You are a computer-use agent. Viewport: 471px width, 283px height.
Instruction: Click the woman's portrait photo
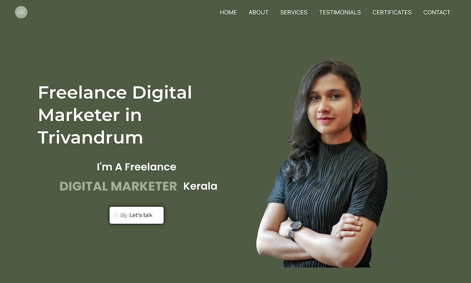pyautogui.click(x=322, y=163)
